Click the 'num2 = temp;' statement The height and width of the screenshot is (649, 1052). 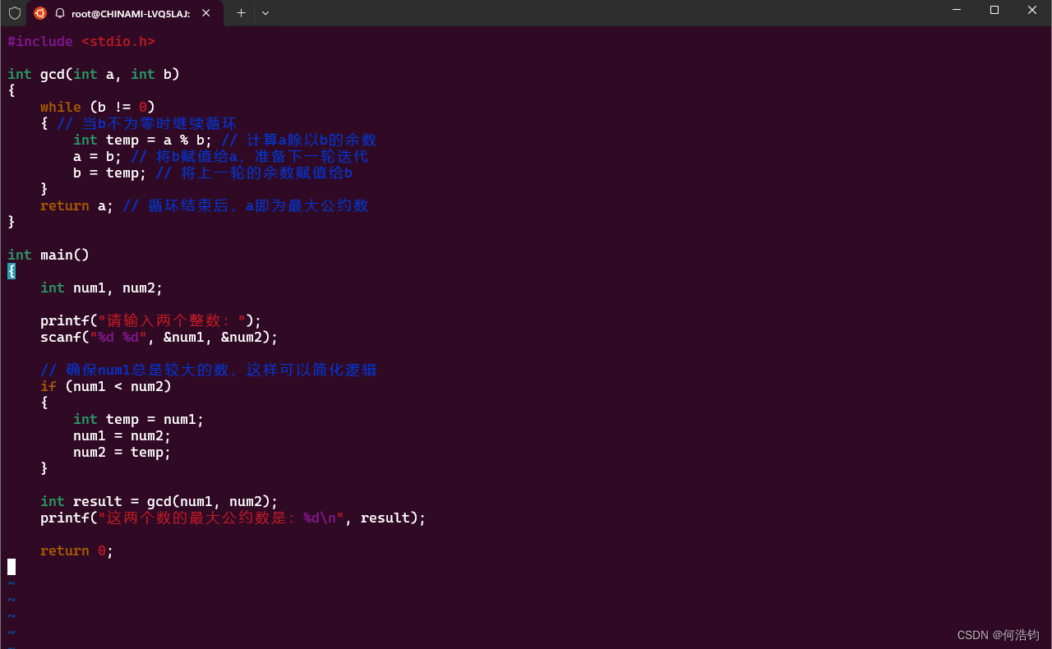tap(122, 452)
